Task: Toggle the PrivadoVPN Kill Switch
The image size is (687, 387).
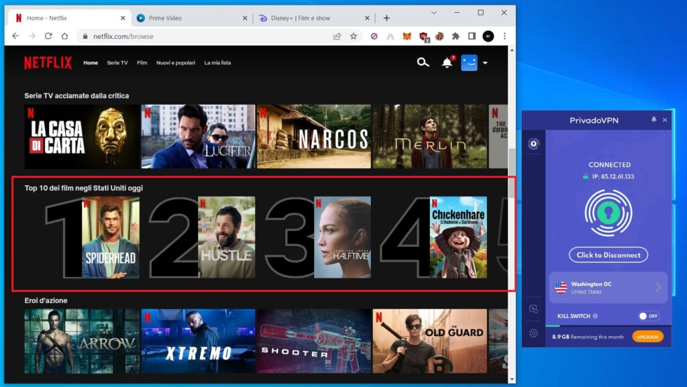Action: [x=649, y=316]
